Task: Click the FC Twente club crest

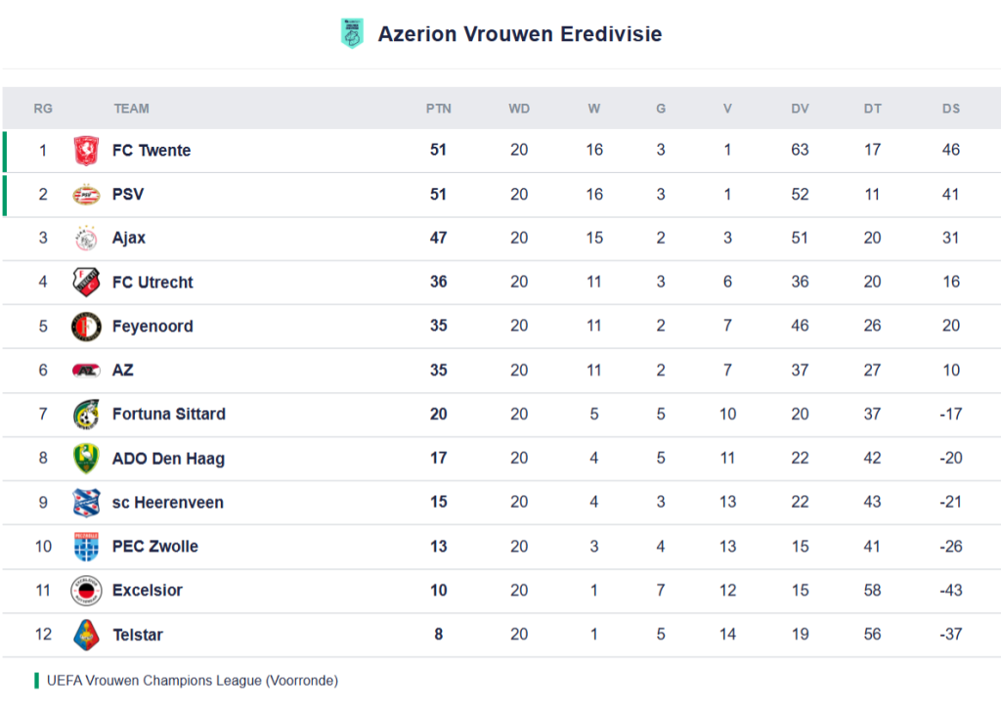Action: tap(86, 151)
